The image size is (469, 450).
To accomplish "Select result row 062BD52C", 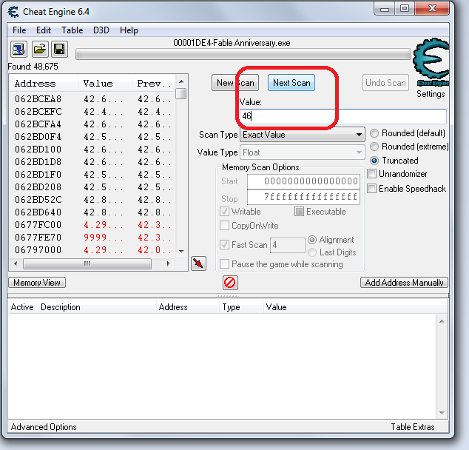I will tap(92, 199).
